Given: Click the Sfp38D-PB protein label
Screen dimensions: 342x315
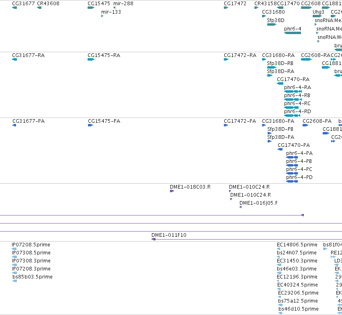Looking at the screenshot, I should [x=280, y=129].
